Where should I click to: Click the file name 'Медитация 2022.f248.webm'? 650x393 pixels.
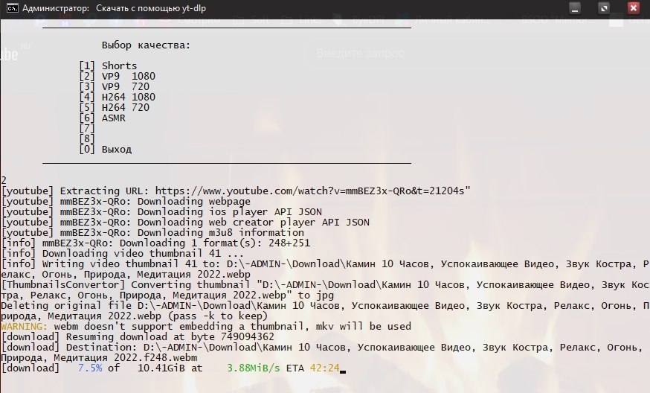coord(126,358)
